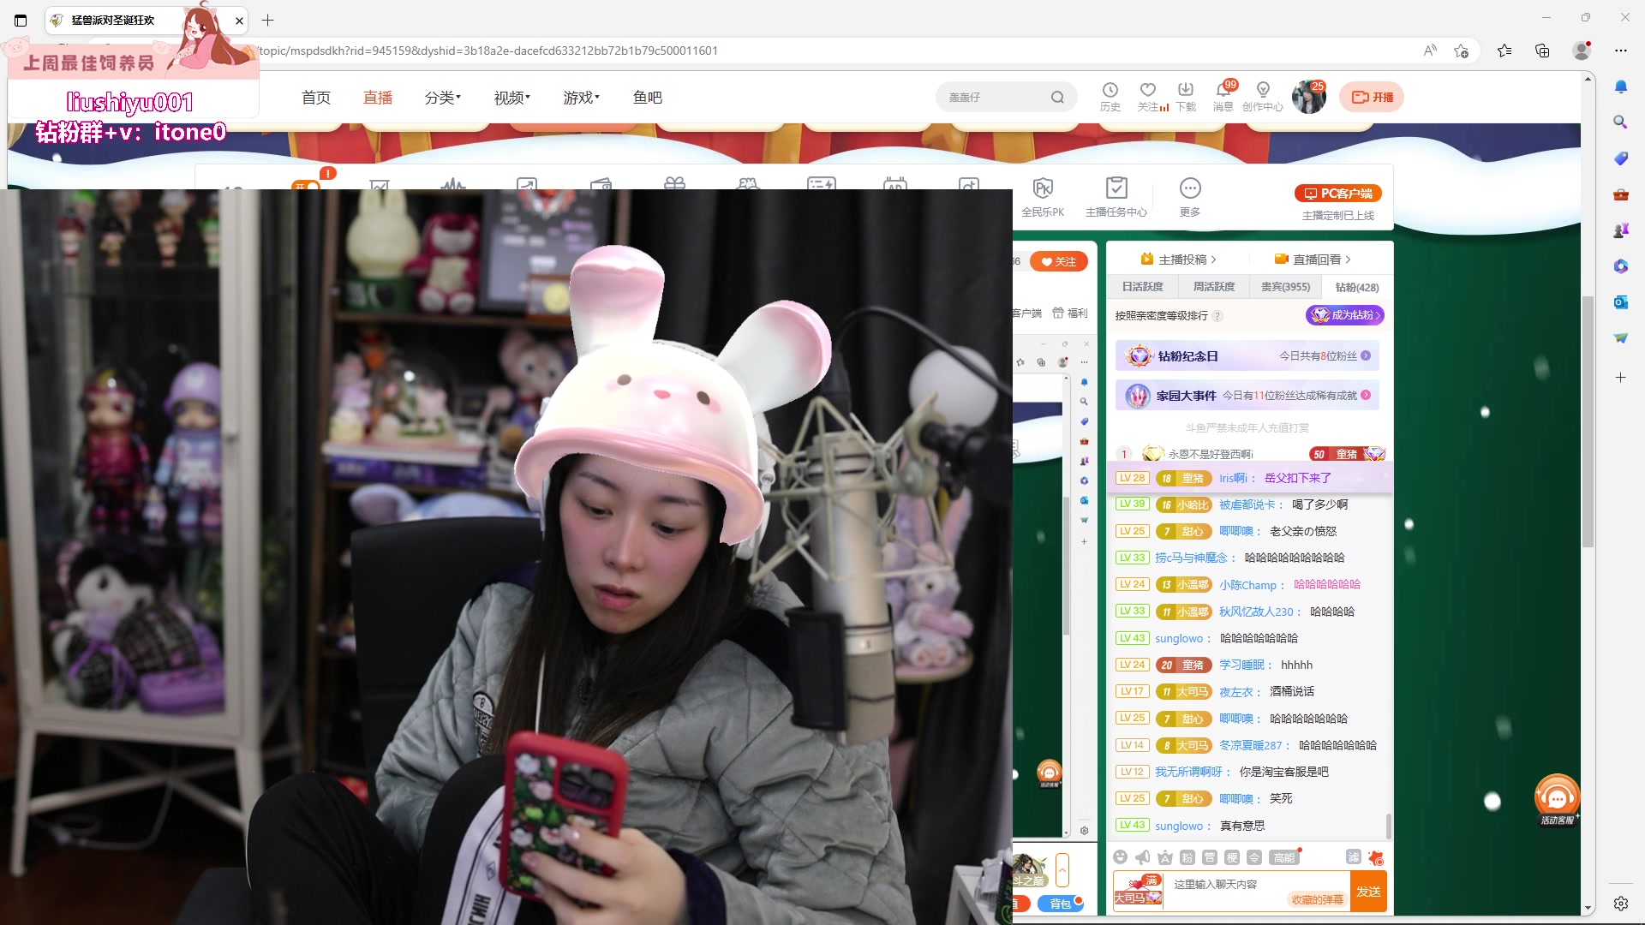
Task: Open the 活动客服 floating support icon
Action: point(1557,800)
